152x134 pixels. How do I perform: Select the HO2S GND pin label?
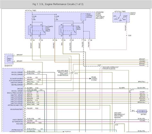tap(20, 124)
